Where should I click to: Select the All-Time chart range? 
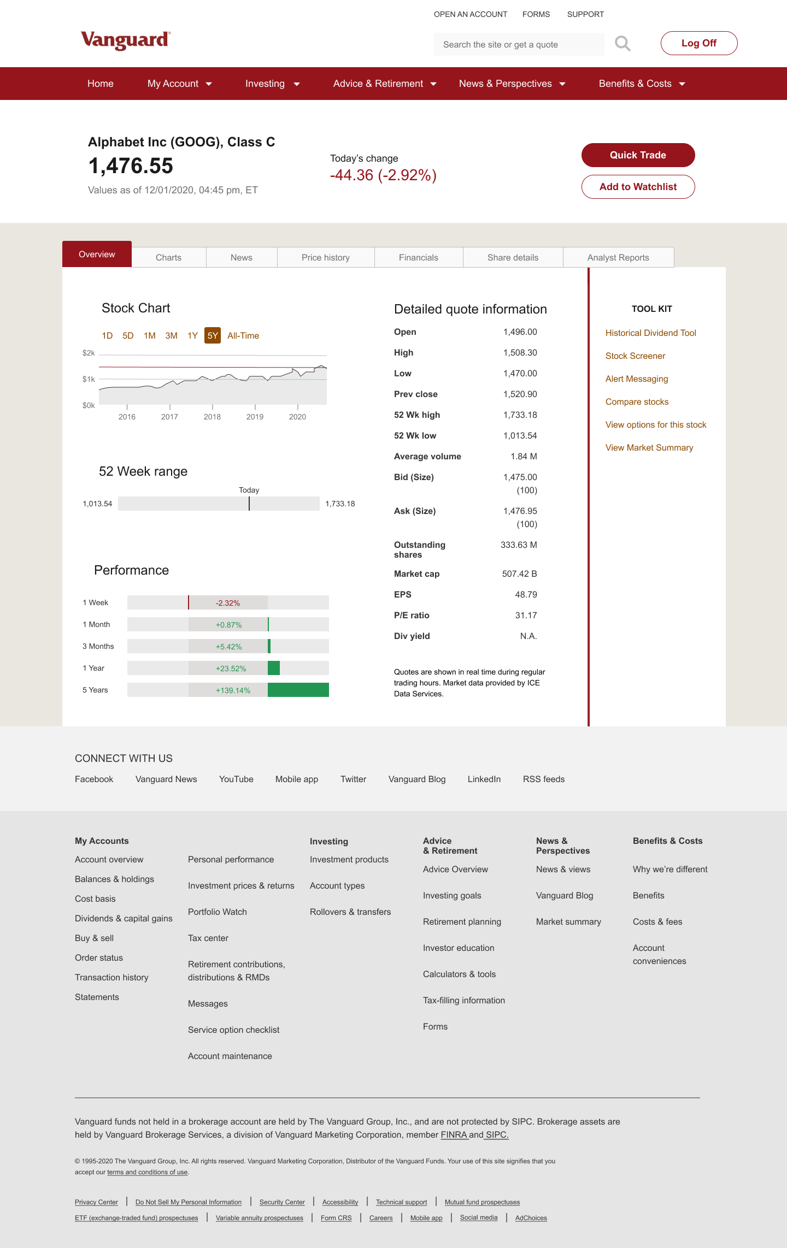(243, 335)
